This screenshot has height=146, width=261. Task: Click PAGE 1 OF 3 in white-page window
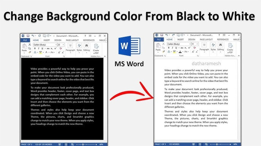point(161,144)
